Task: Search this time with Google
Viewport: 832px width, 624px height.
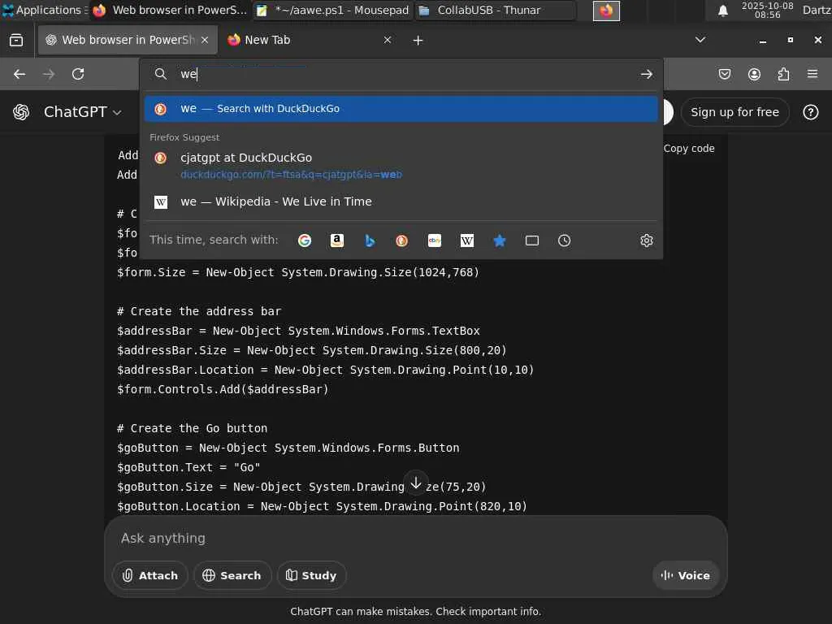Action: point(305,240)
